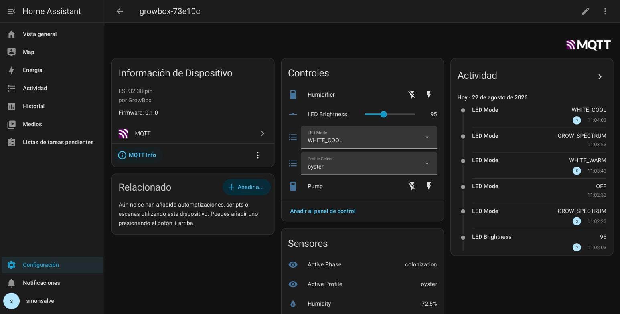620x314 pixels.
Task: Click the LED Brightness slider icon
Action: point(293,114)
